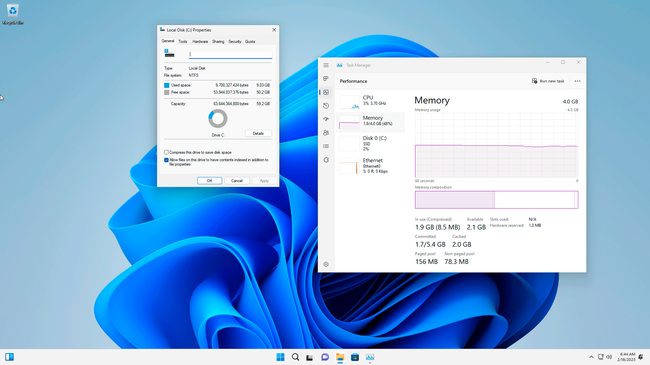Viewport: 650px width, 365px height.
Task: Open three-dot more options menu
Action: [577, 81]
